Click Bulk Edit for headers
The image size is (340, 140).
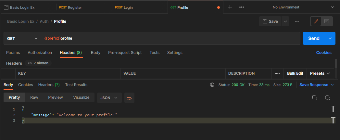(295, 73)
